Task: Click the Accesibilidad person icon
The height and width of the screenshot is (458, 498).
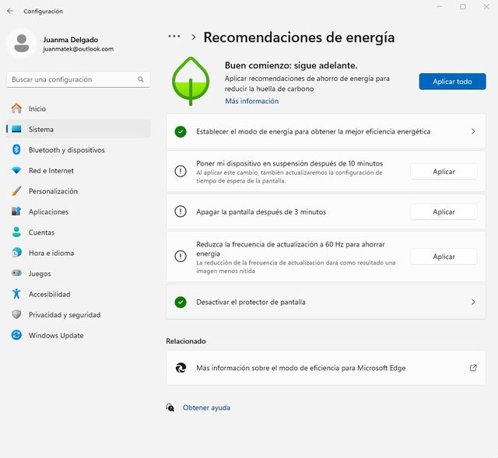Action: [16, 294]
